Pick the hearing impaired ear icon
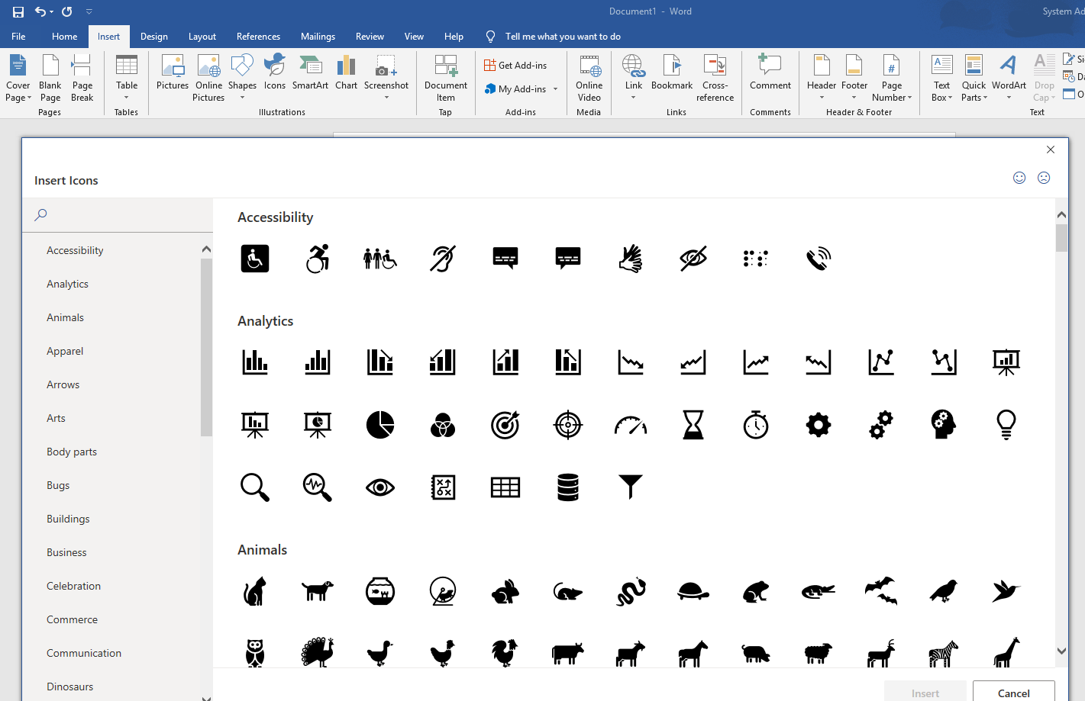This screenshot has width=1085, height=701. (443, 259)
